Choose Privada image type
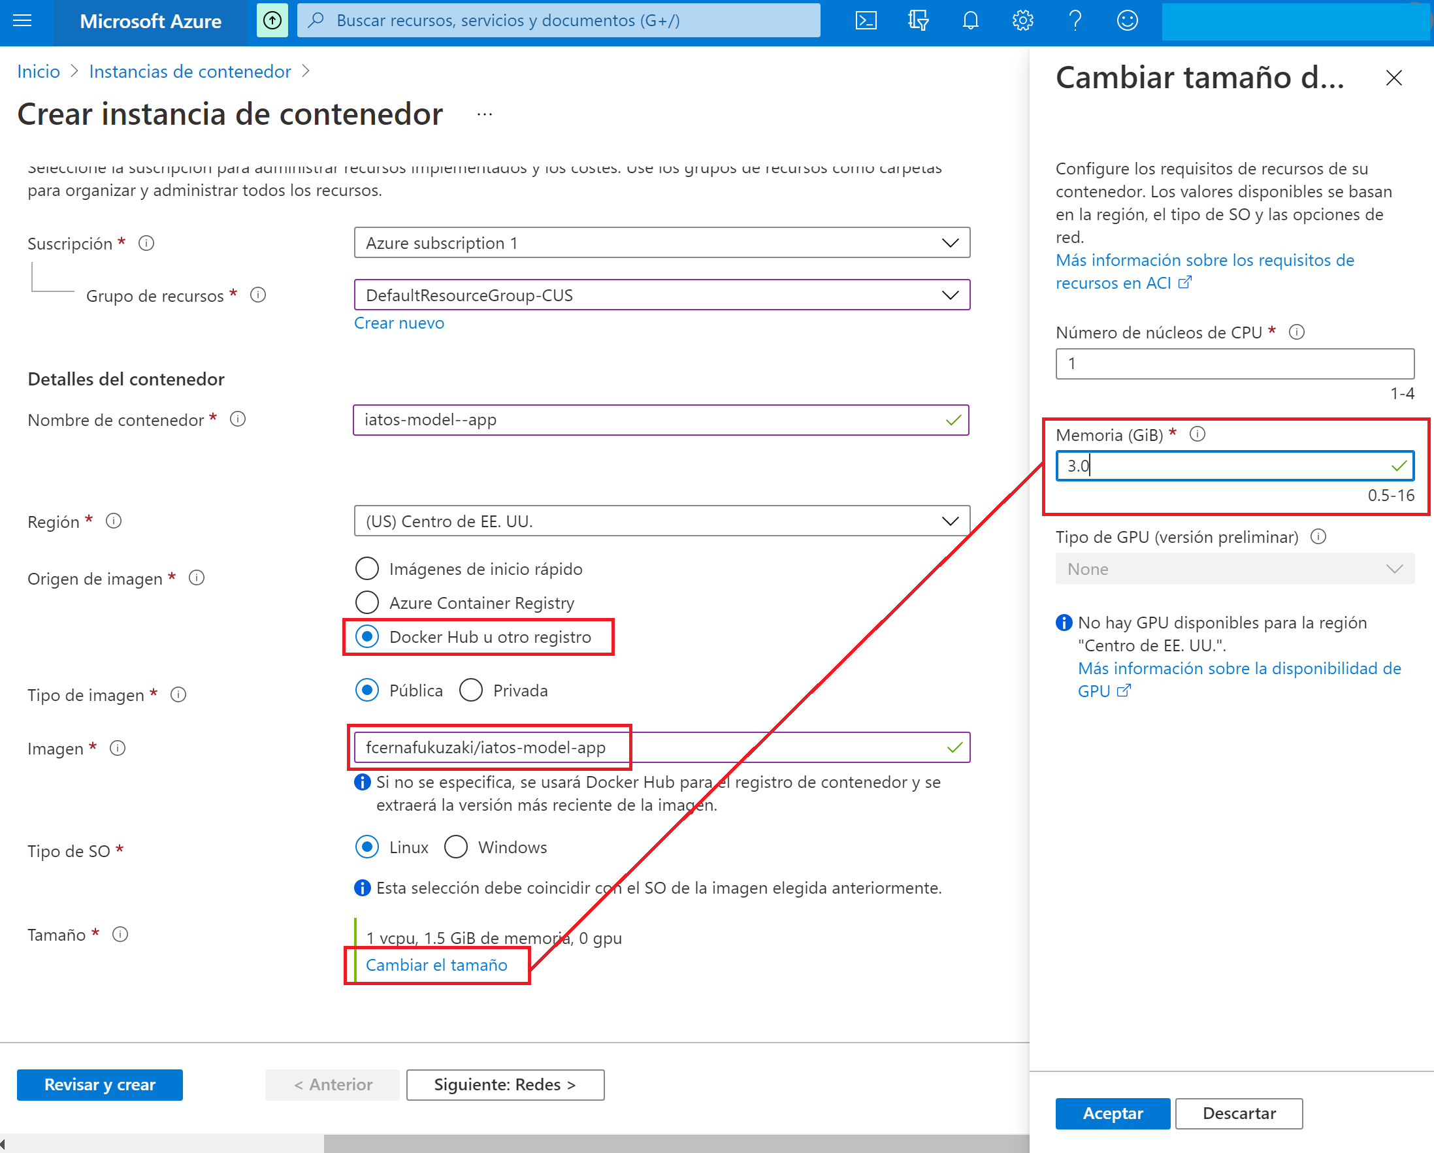Screen dimensions: 1434x1153 point(471,690)
